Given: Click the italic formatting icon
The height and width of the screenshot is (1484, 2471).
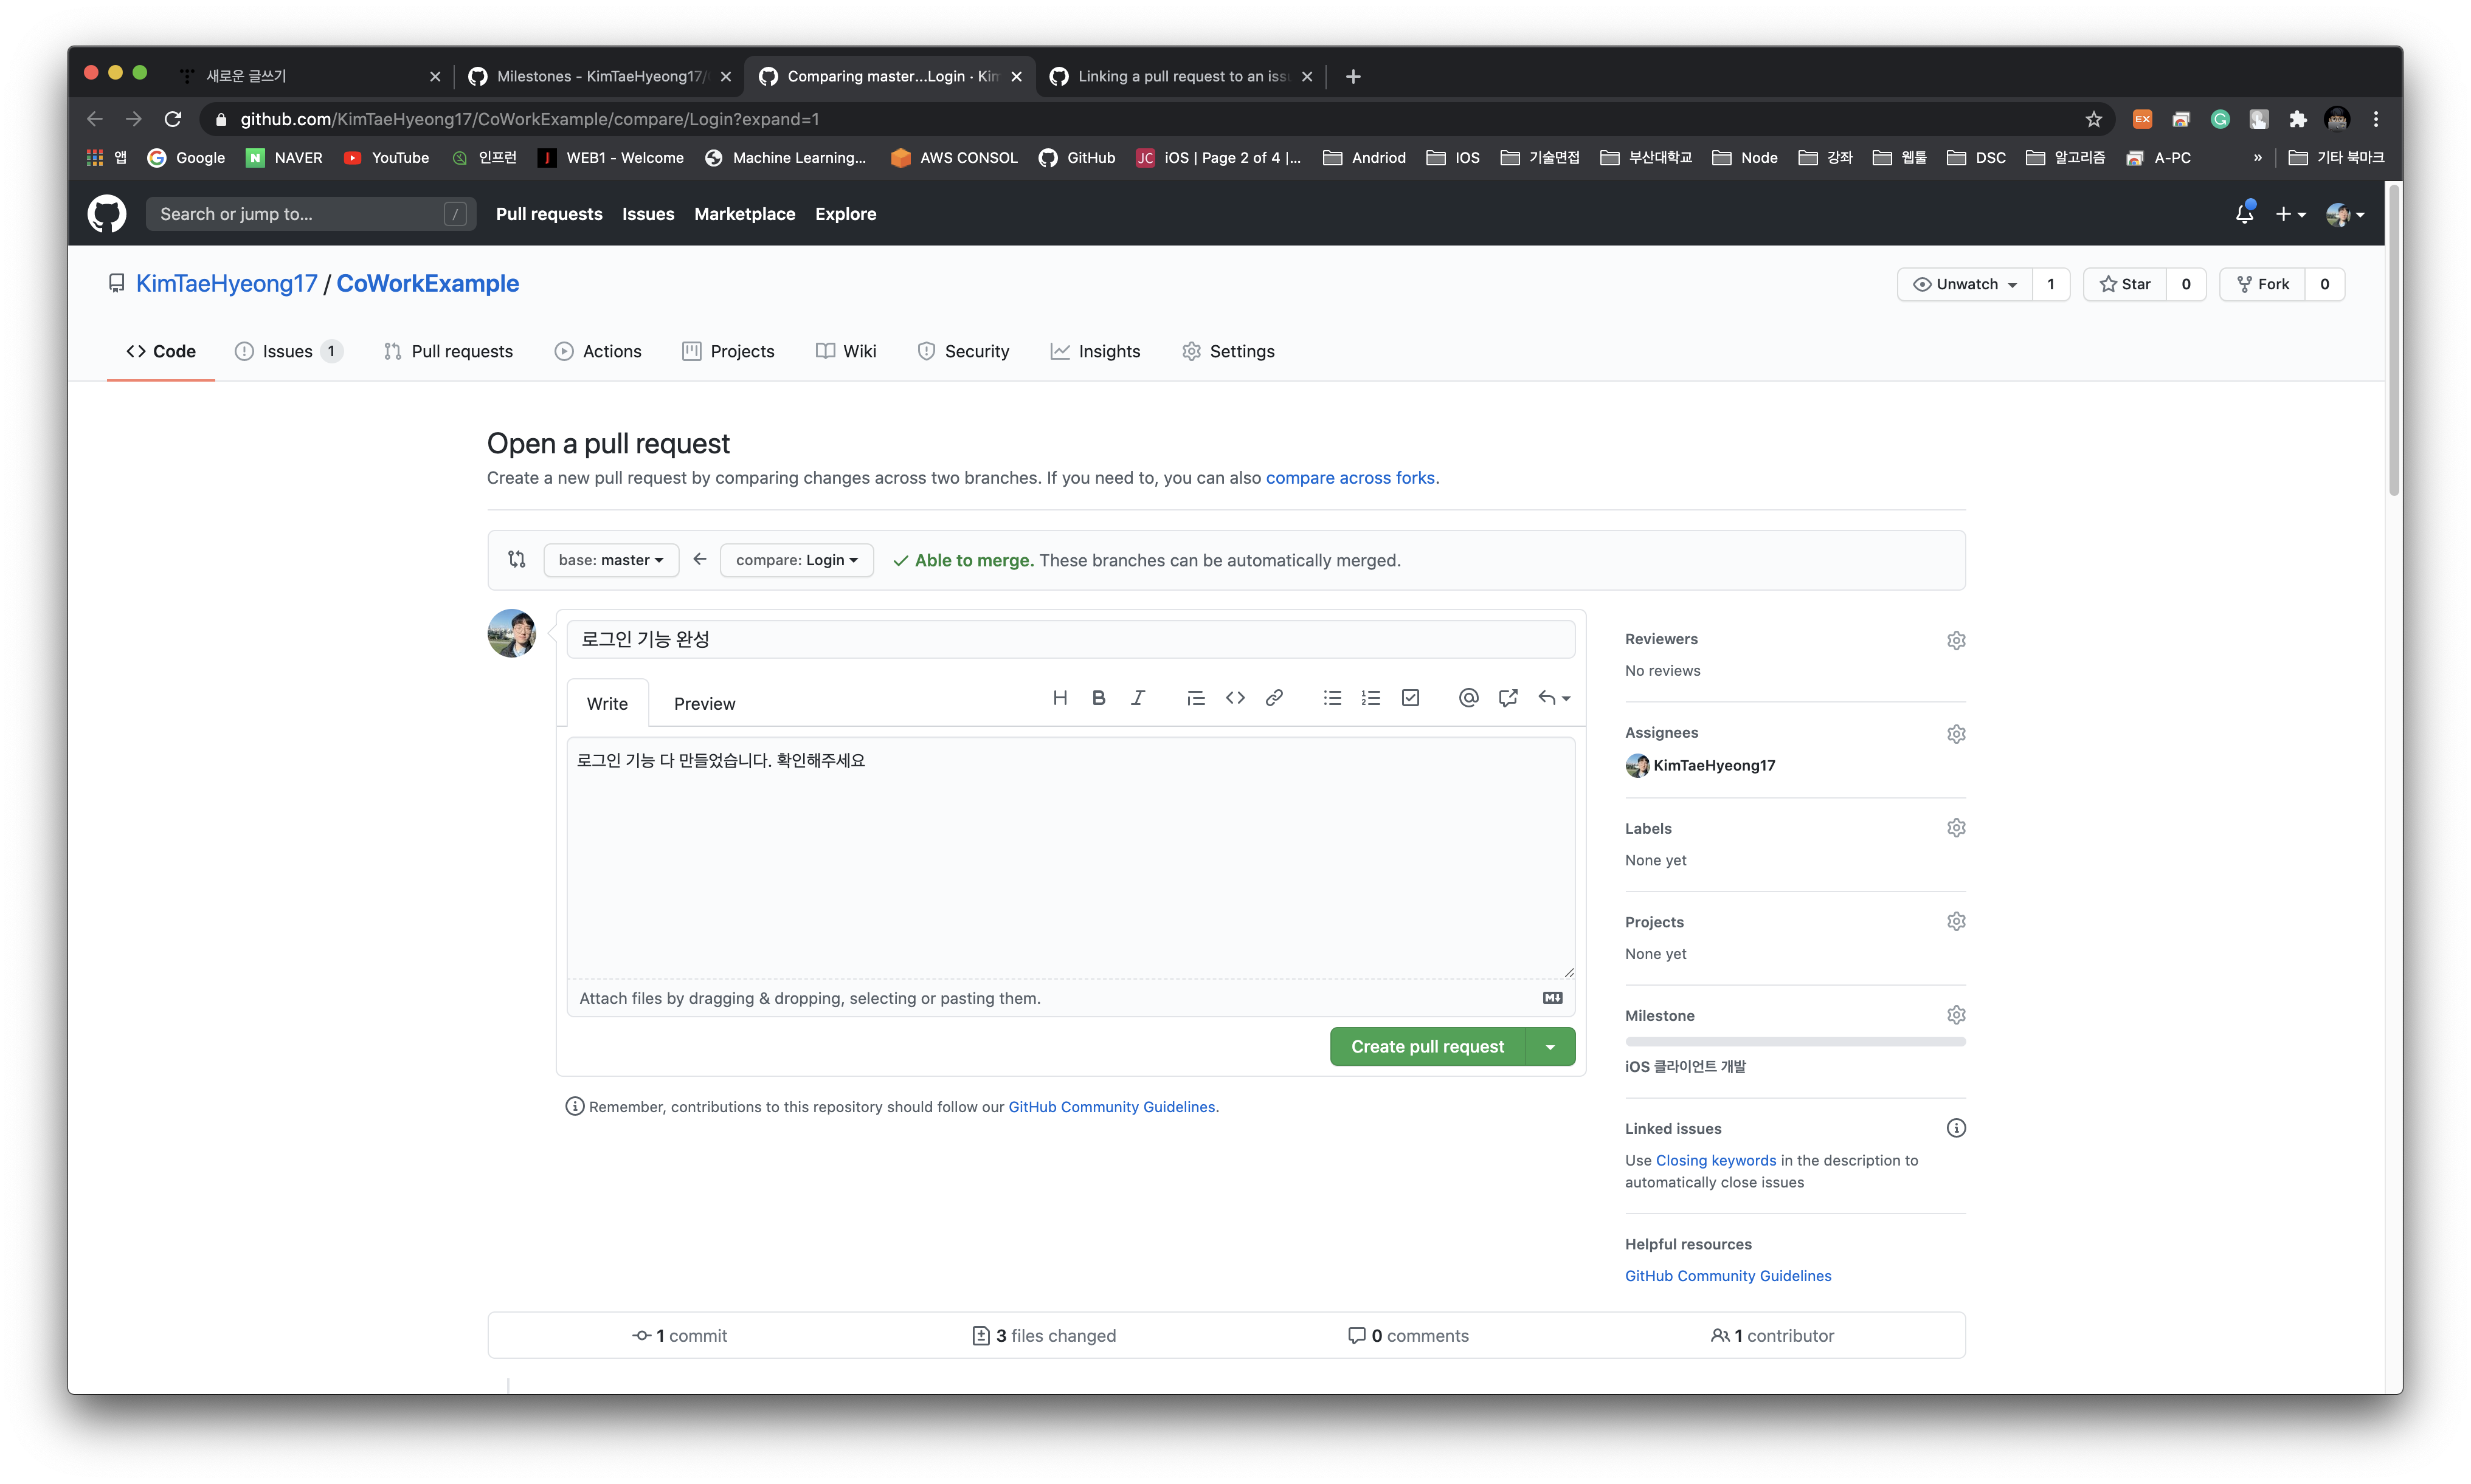Looking at the screenshot, I should pyautogui.click(x=1138, y=698).
